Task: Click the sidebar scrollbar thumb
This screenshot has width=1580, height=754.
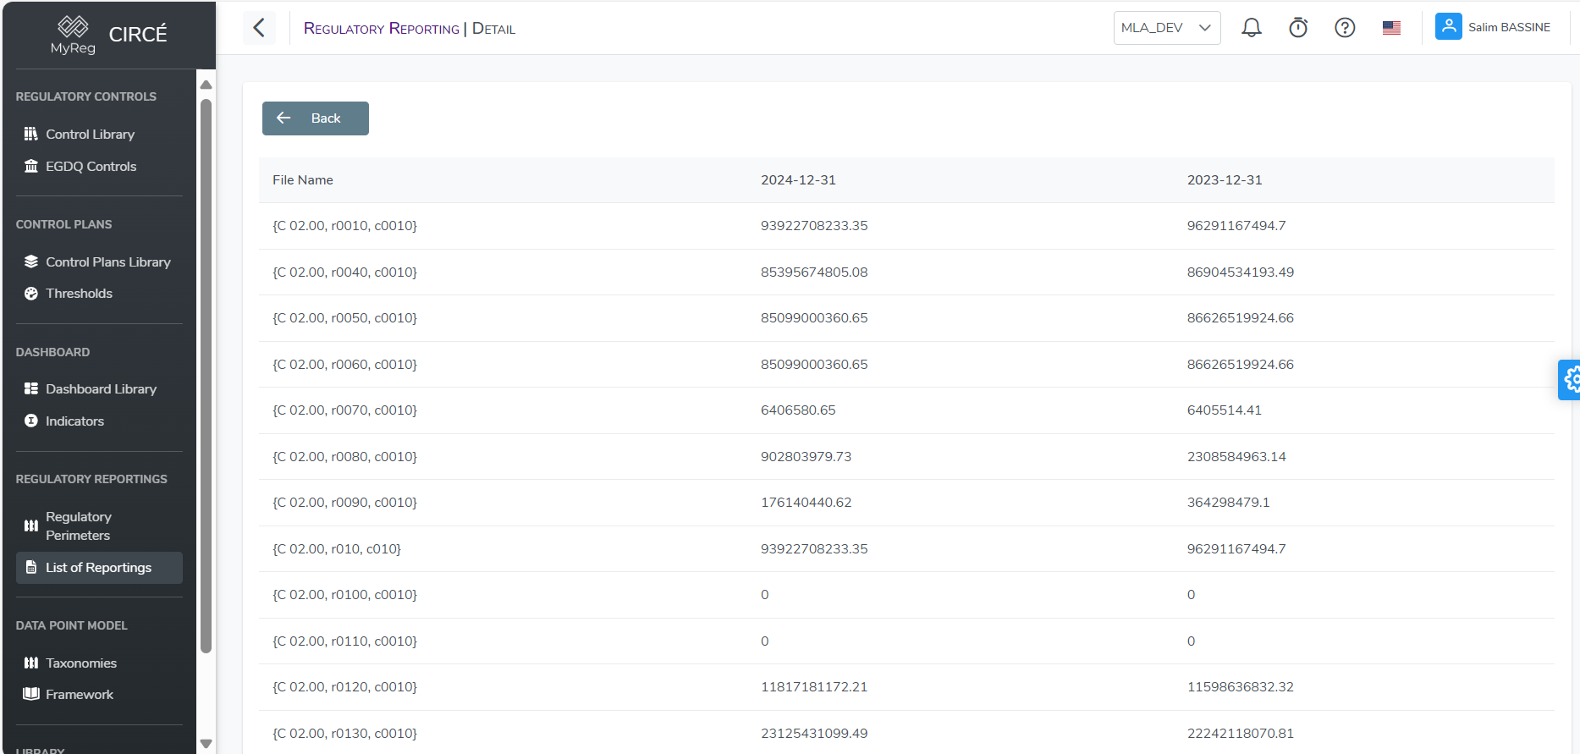Action: (x=206, y=377)
